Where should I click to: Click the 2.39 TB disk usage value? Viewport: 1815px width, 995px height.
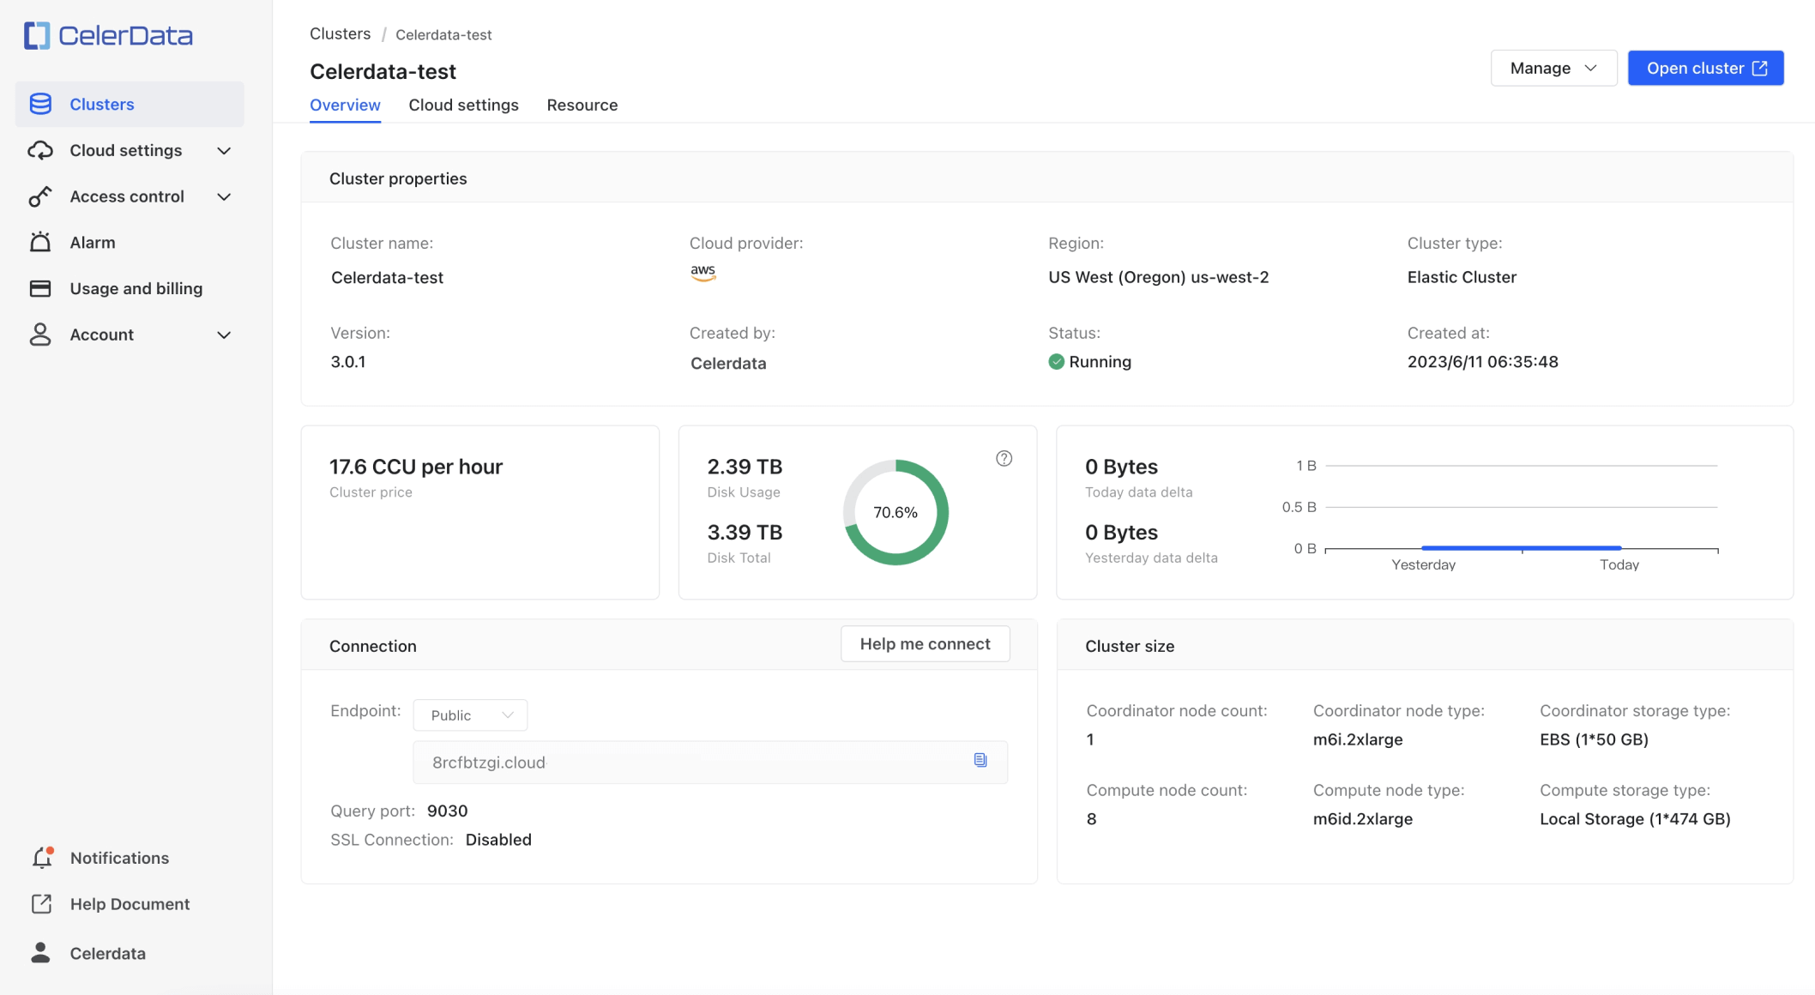tap(745, 466)
